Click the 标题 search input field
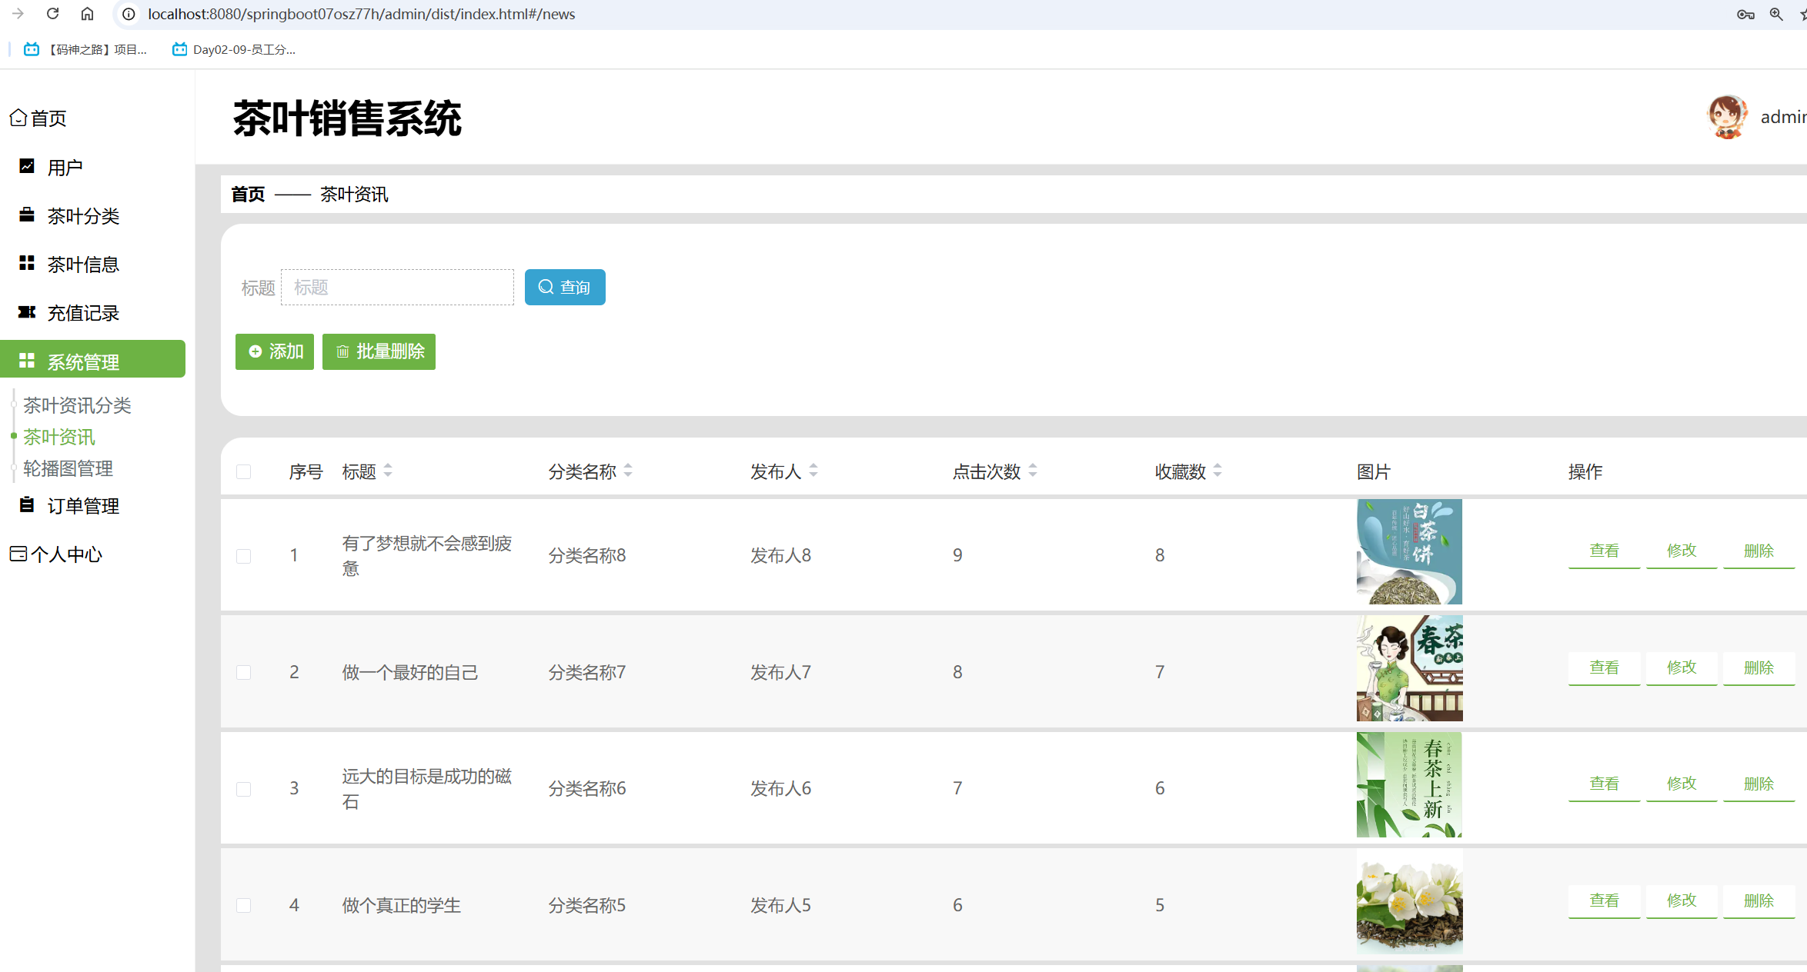This screenshot has width=1807, height=972. [397, 287]
